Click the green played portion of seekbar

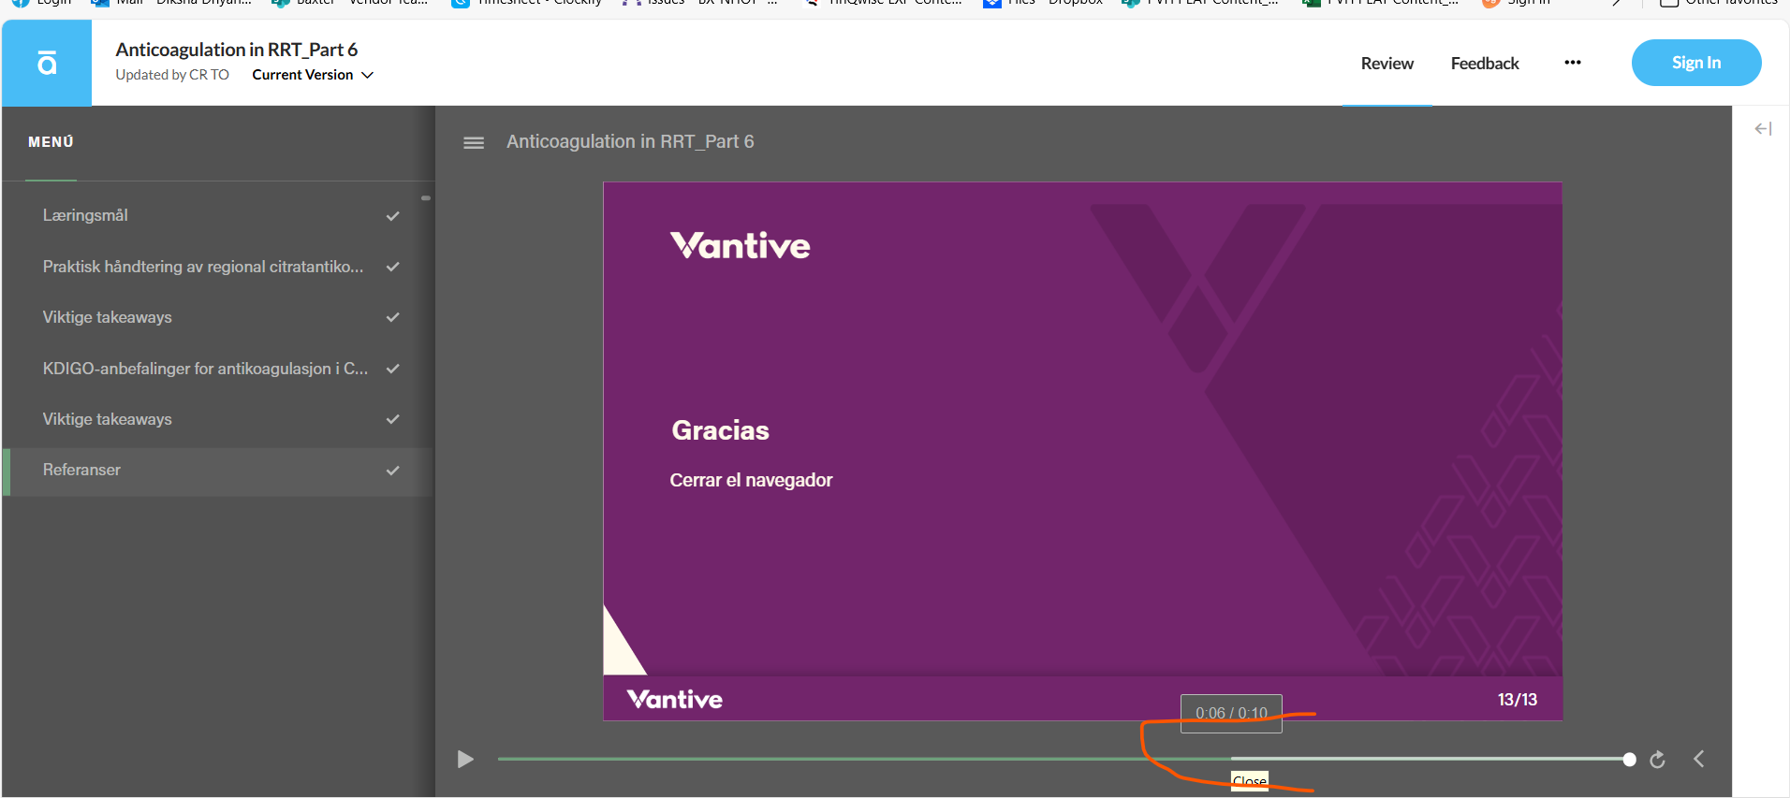coord(864,759)
